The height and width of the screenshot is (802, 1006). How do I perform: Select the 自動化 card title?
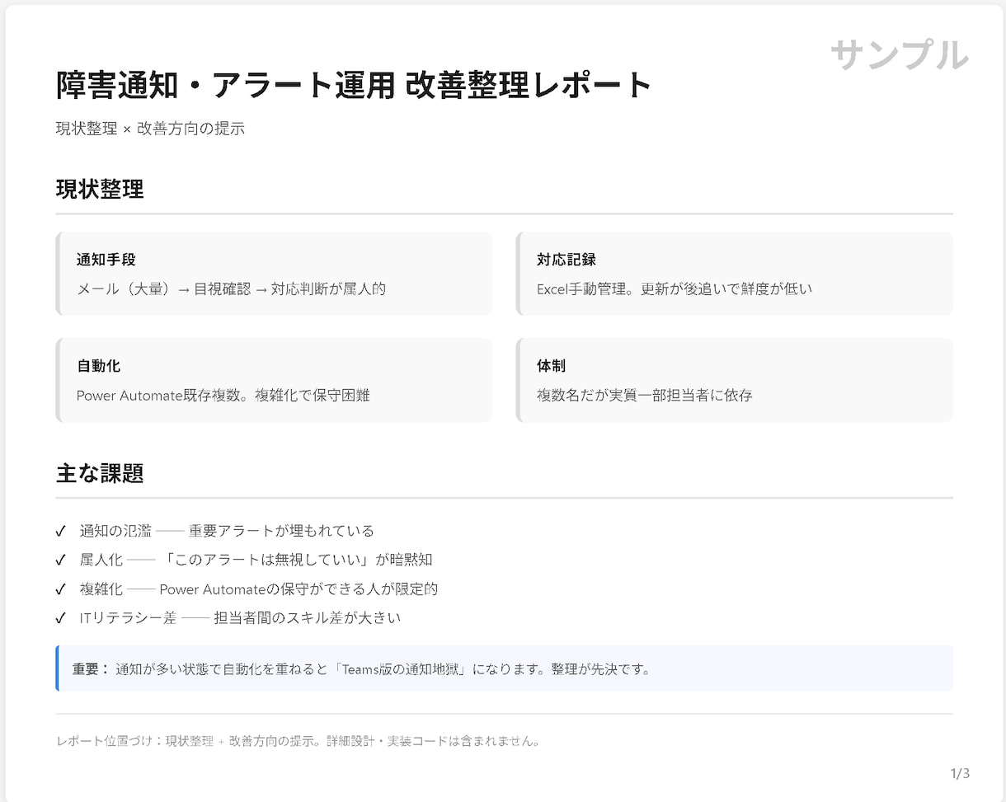(x=99, y=366)
